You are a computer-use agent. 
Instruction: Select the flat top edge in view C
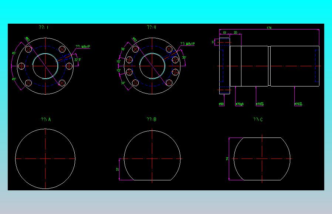pyautogui.click(x=262, y=137)
